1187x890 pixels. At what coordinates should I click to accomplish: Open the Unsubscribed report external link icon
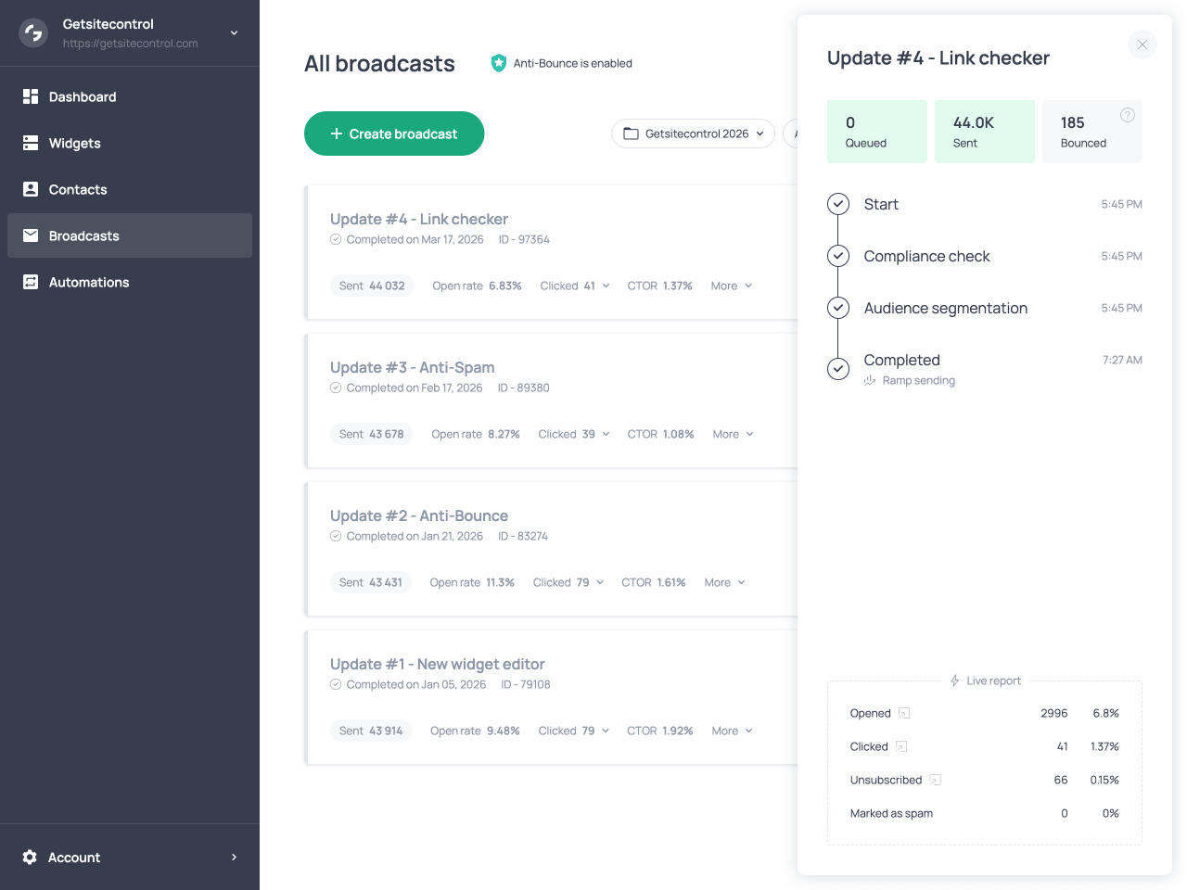pos(935,780)
